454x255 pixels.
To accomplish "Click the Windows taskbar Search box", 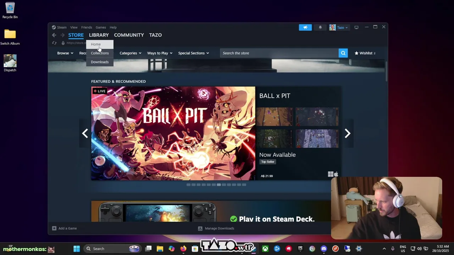I will (112, 249).
